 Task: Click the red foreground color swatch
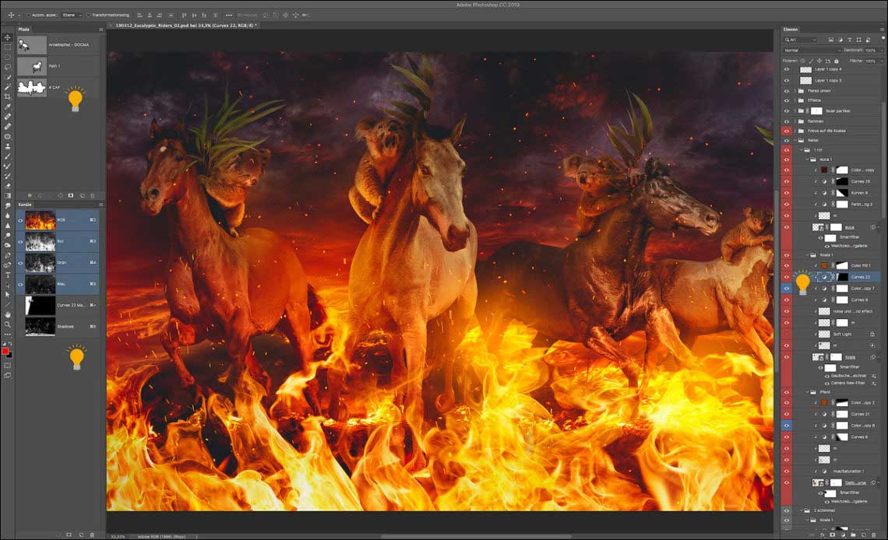tap(5, 352)
